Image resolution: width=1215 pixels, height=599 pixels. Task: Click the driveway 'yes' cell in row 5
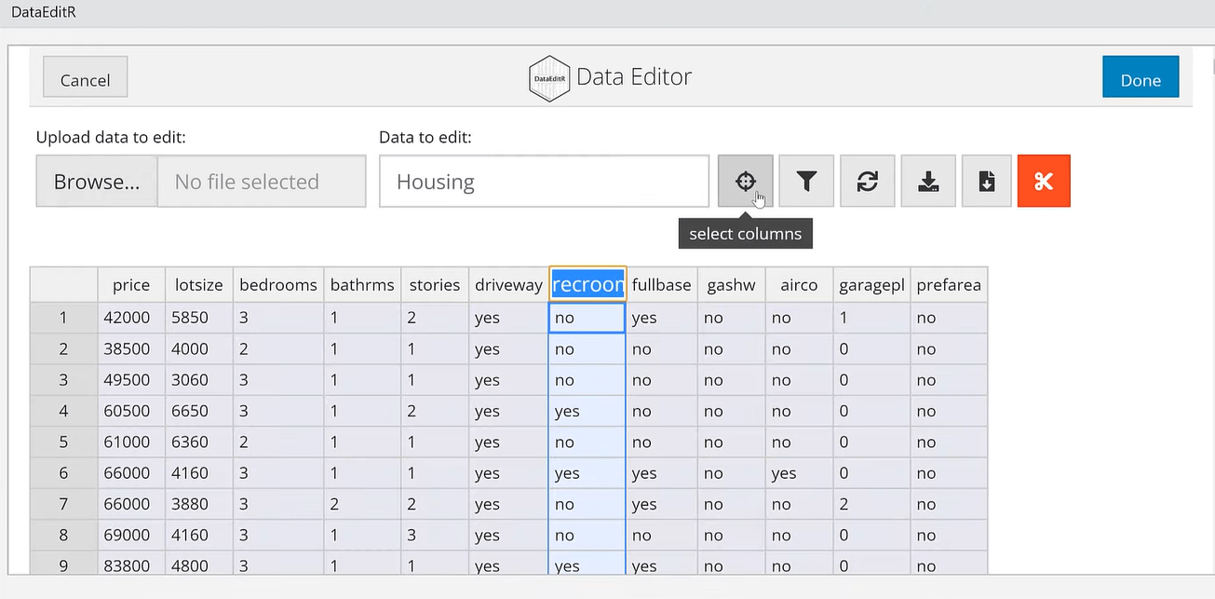point(508,442)
